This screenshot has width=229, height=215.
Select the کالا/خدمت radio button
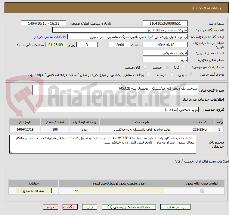click(145, 67)
